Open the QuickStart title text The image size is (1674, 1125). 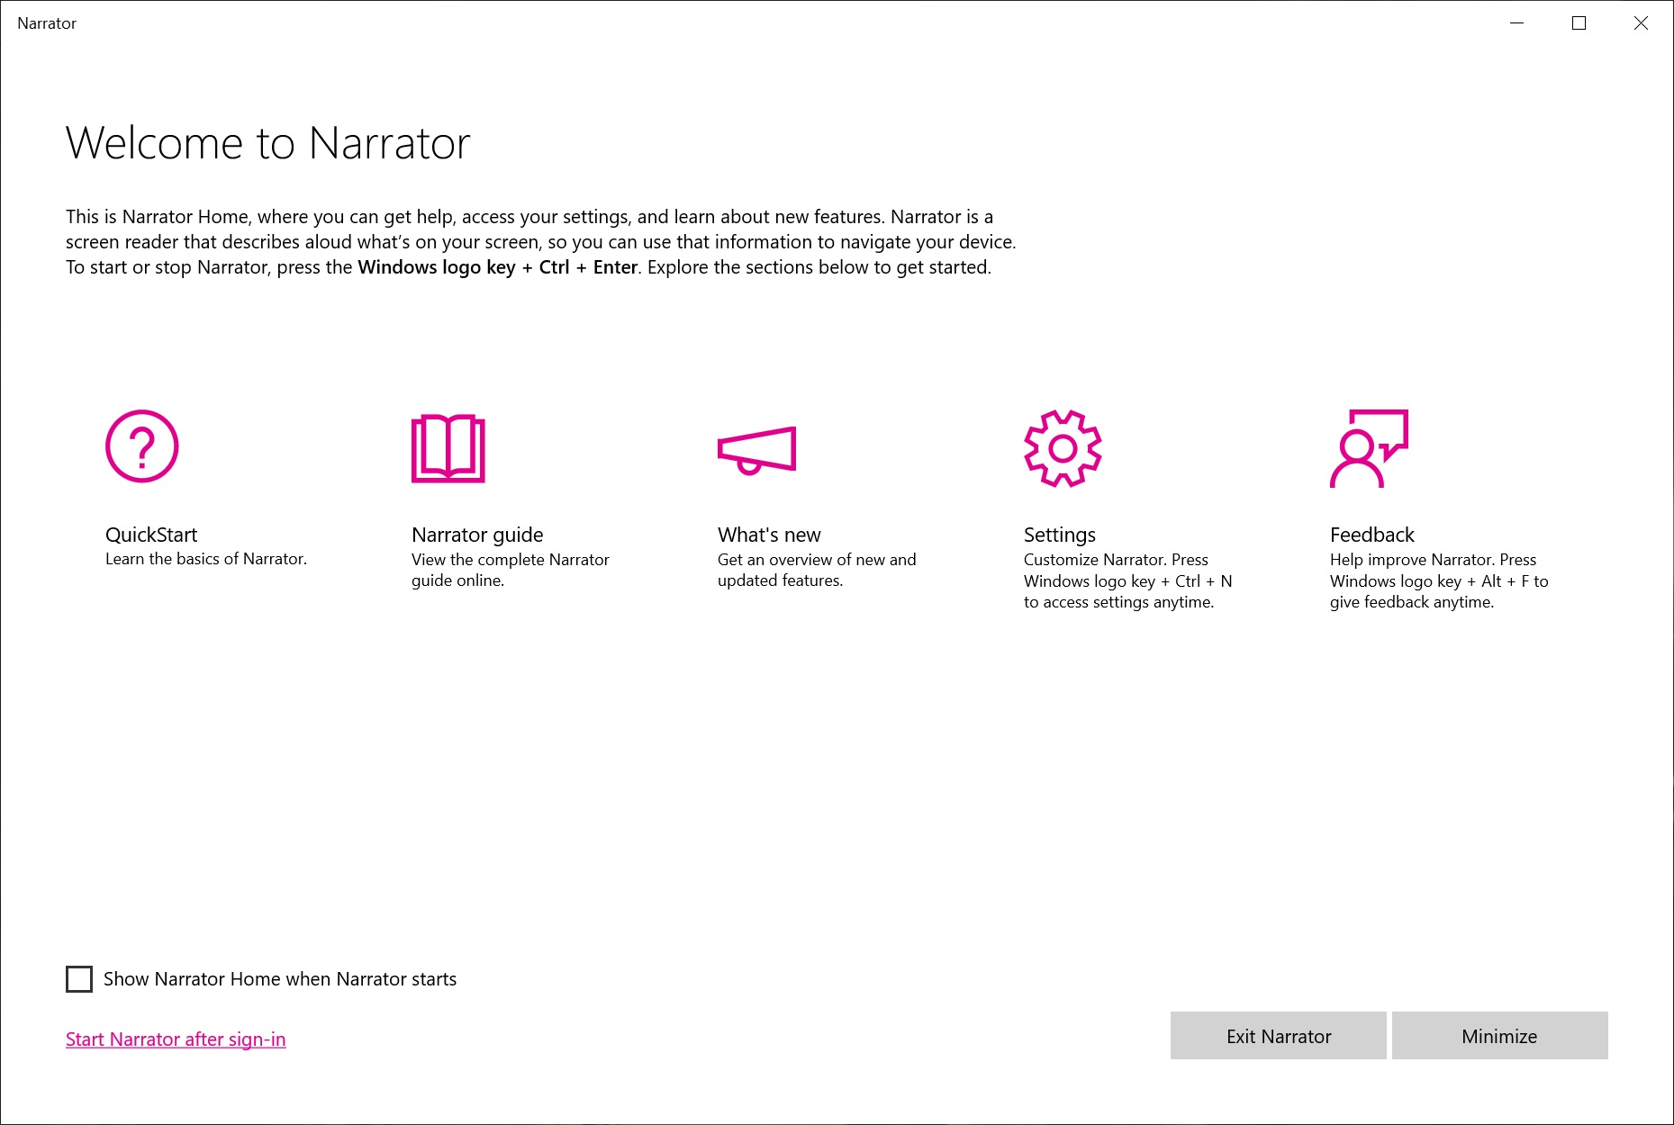pos(151,535)
